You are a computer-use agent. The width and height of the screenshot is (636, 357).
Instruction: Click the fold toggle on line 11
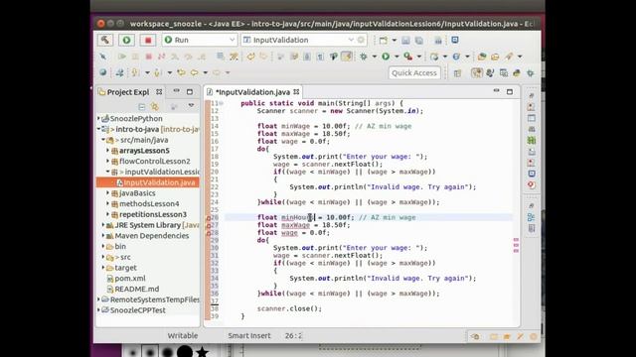(221, 103)
